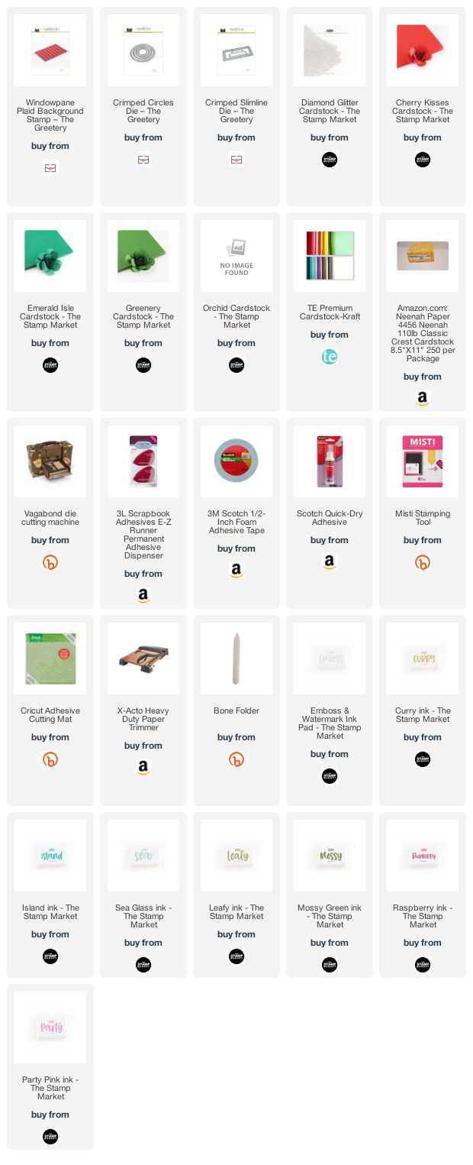The height and width of the screenshot is (1165, 473).
Task: Open the Cherry Kisses Cardstock thumbnail
Action: click(x=423, y=50)
